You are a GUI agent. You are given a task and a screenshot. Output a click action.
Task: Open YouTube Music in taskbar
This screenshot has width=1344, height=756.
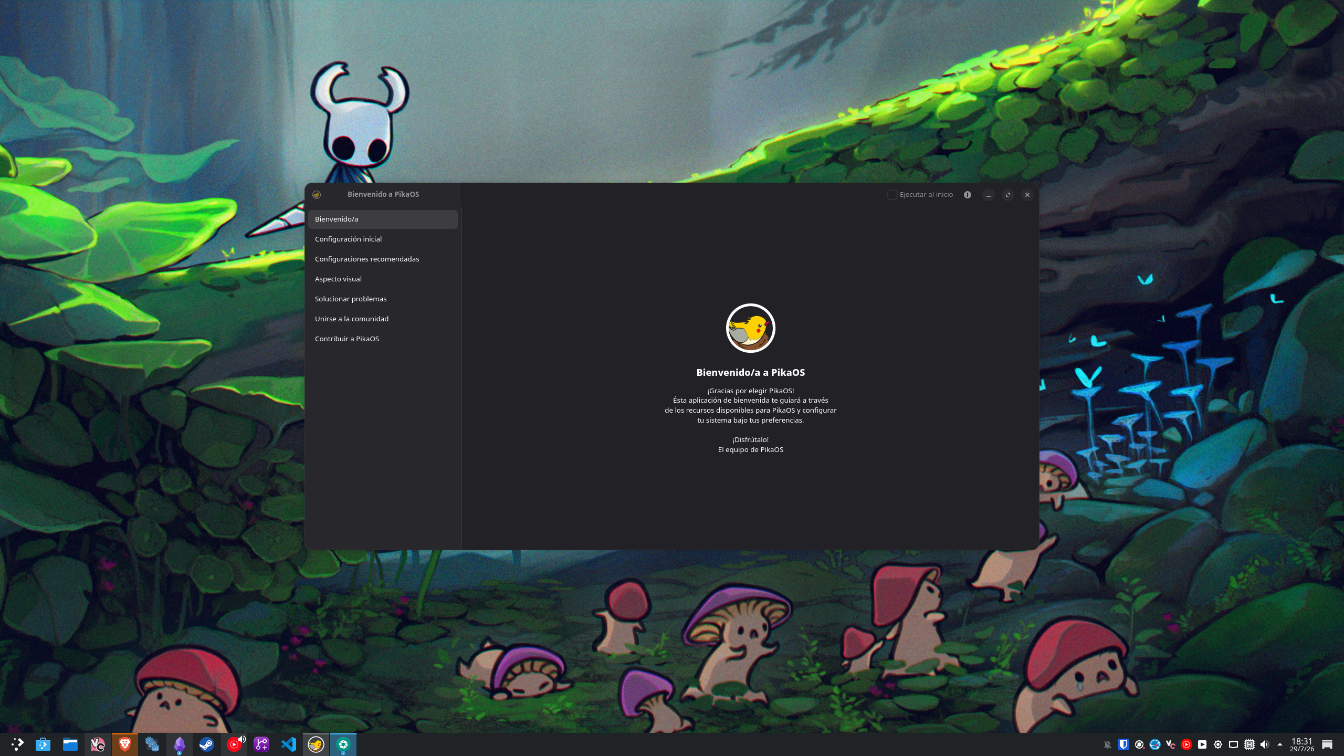tap(234, 744)
